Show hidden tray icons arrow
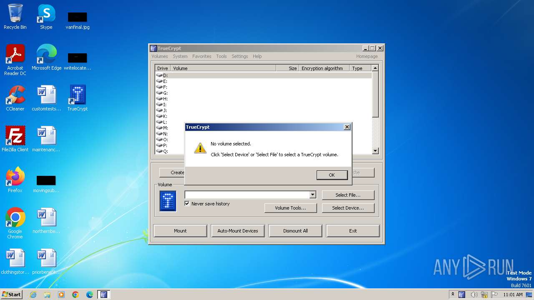534x300 pixels. [453, 295]
